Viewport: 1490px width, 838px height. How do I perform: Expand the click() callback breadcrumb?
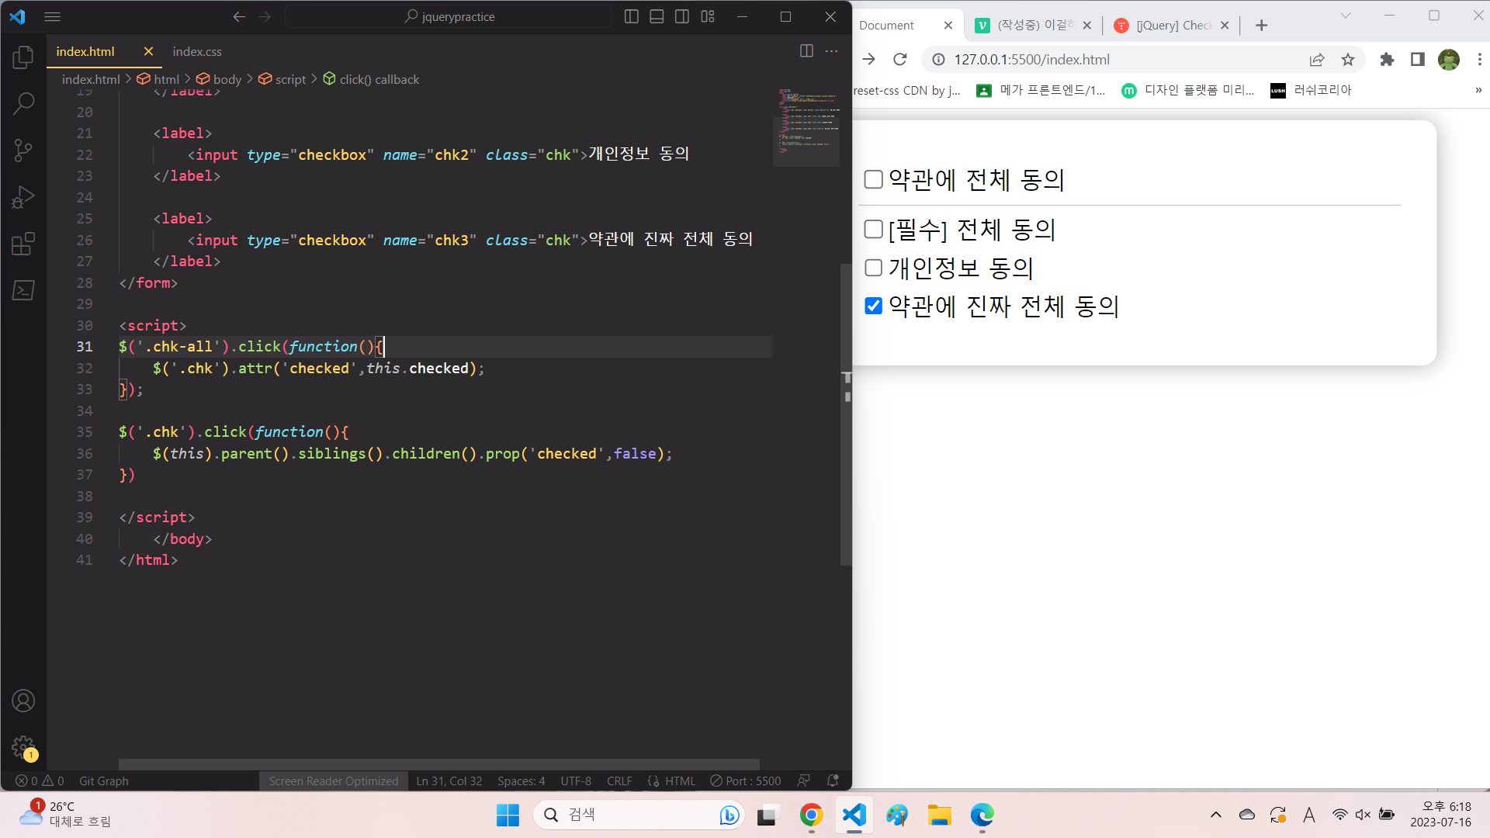pyautogui.click(x=371, y=79)
